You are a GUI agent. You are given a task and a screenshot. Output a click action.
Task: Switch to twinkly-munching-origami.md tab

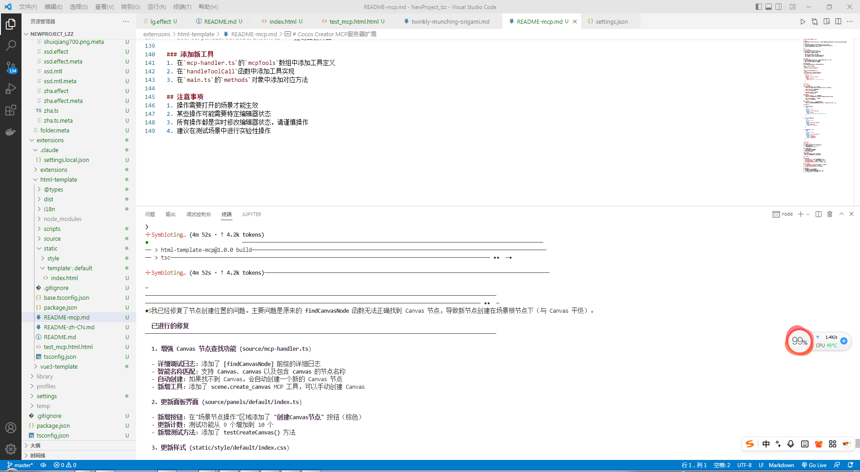click(x=450, y=21)
